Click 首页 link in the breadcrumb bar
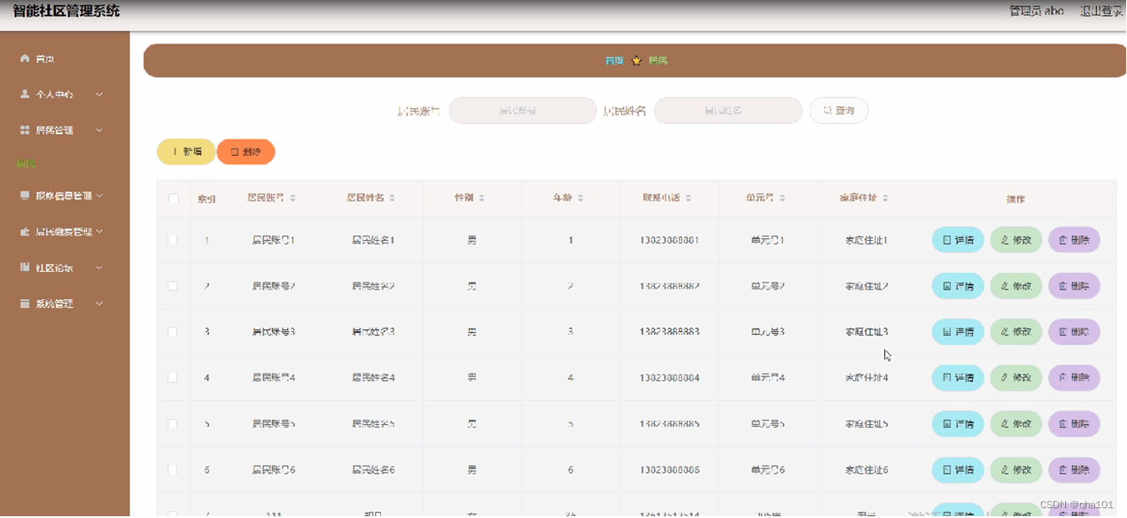This screenshot has height=518, width=1127. click(x=614, y=60)
